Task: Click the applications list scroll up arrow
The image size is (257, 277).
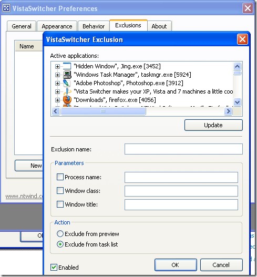Action: [x=237, y=66]
